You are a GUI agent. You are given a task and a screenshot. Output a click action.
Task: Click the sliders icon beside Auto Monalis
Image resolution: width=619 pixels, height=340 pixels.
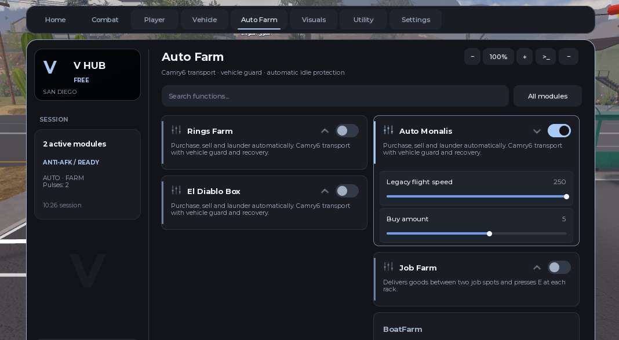pyautogui.click(x=388, y=130)
